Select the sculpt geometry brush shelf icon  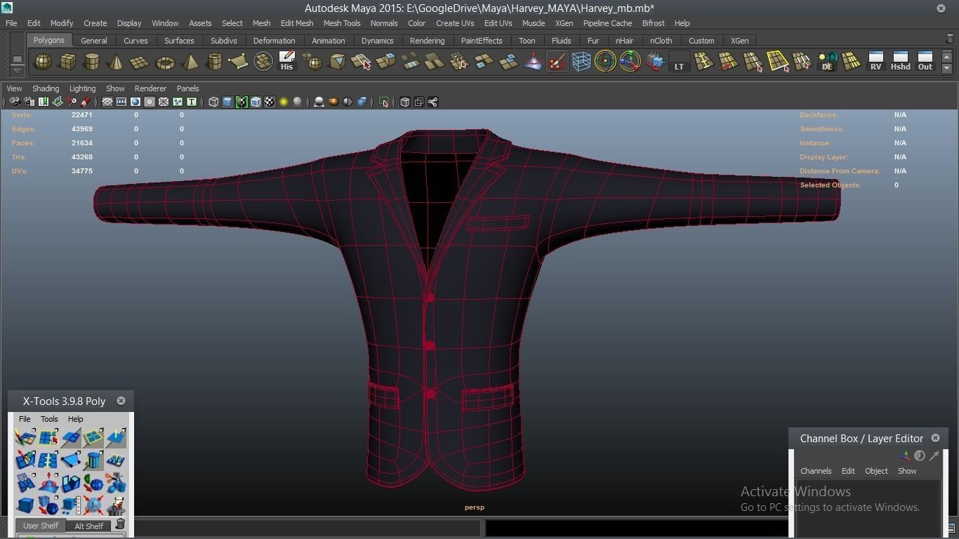click(x=557, y=62)
